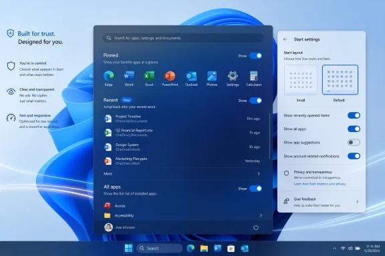Click the Ava Johnson user name
The height and width of the screenshot is (256, 385).
point(125,227)
